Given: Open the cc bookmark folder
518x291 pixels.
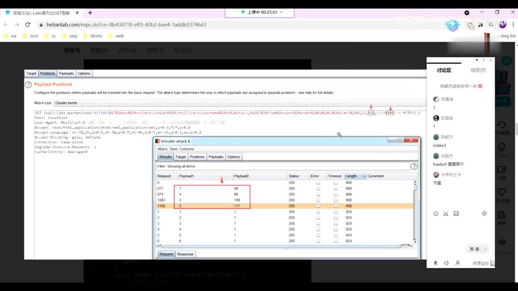Looking at the screenshot, I should pyautogui.click(x=50, y=36).
